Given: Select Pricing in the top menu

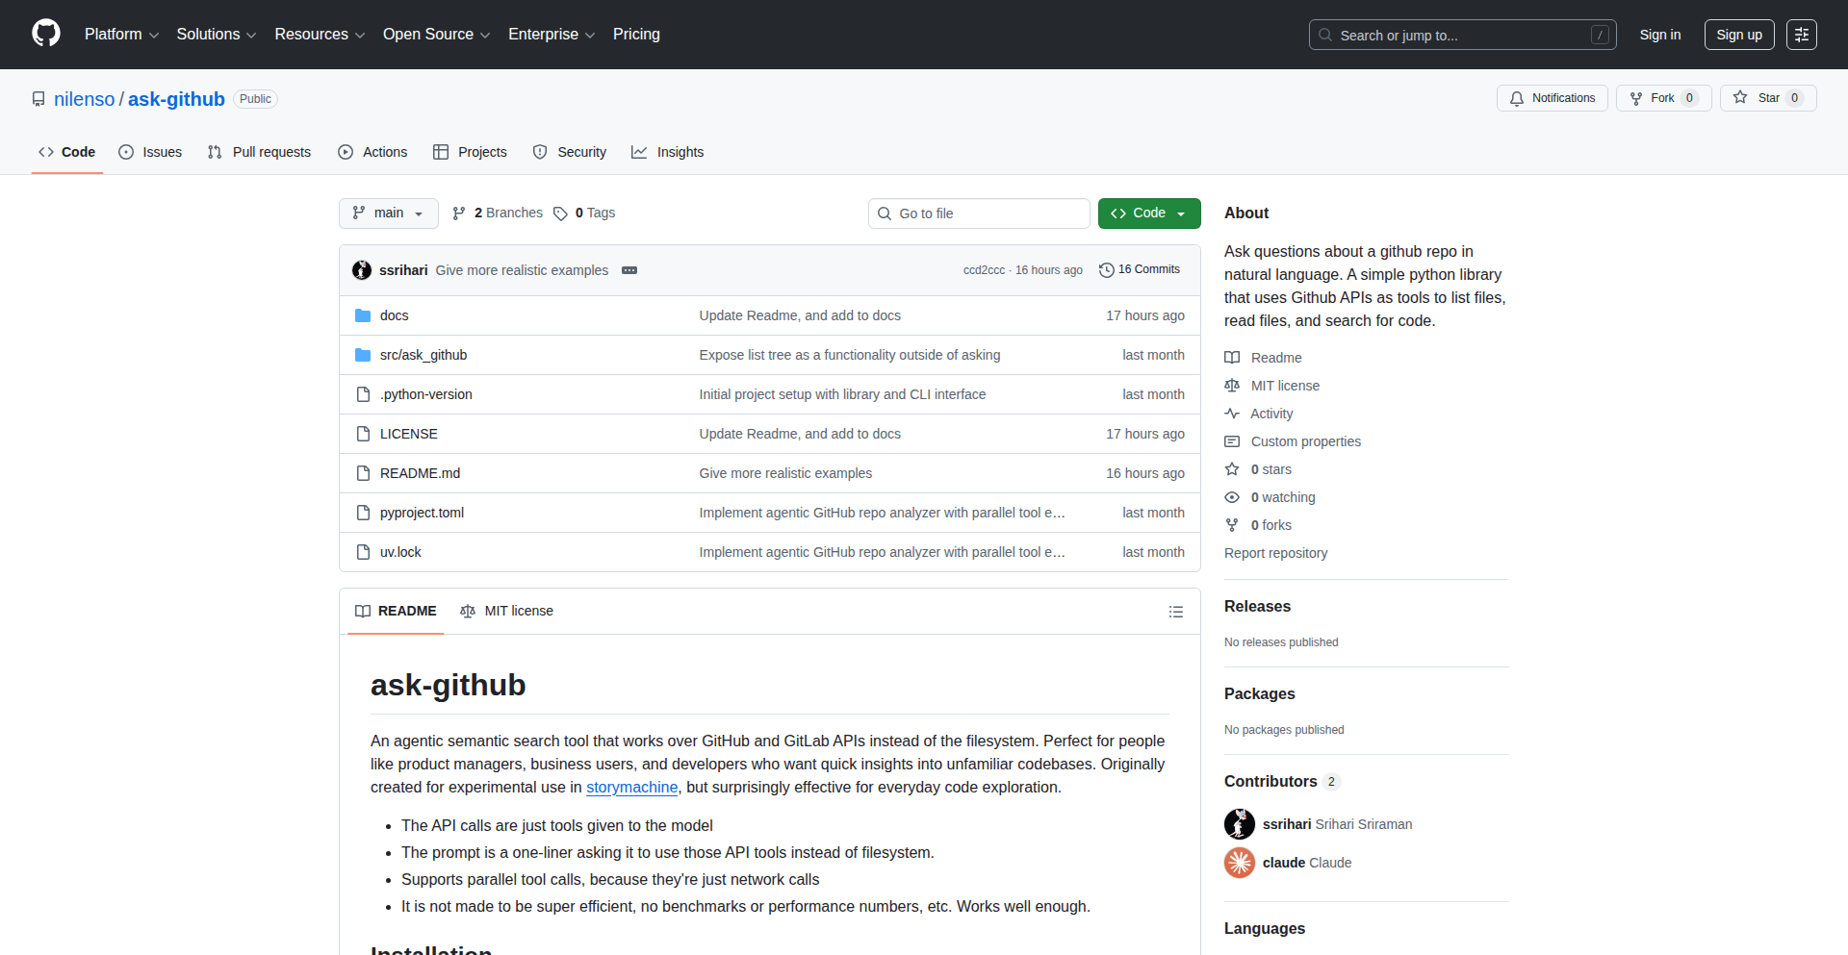Looking at the screenshot, I should tap(636, 34).
